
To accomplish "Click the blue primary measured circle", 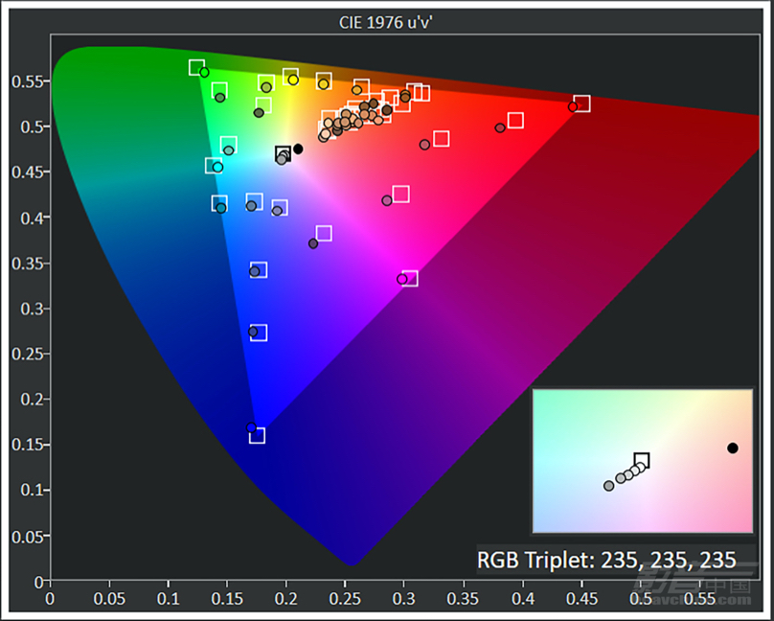I will pyautogui.click(x=251, y=427).
